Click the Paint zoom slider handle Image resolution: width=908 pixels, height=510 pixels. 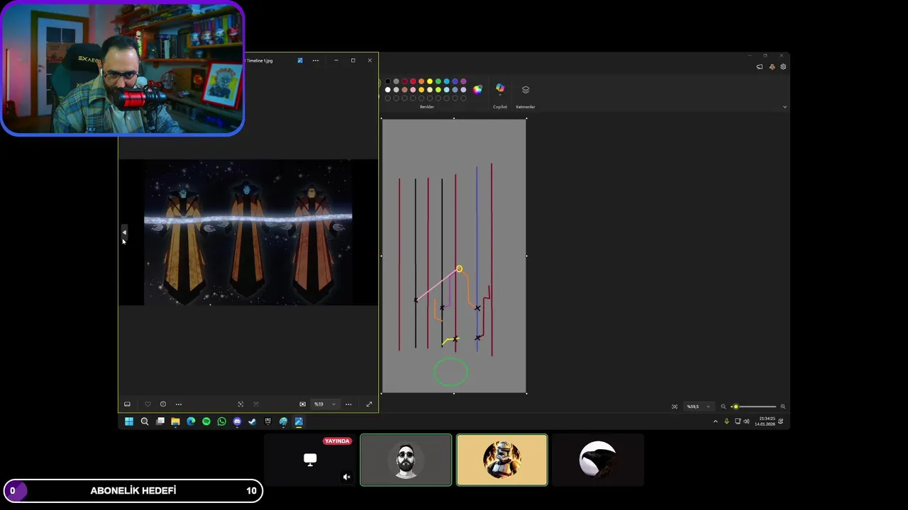pyautogui.click(x=736, y=407)
